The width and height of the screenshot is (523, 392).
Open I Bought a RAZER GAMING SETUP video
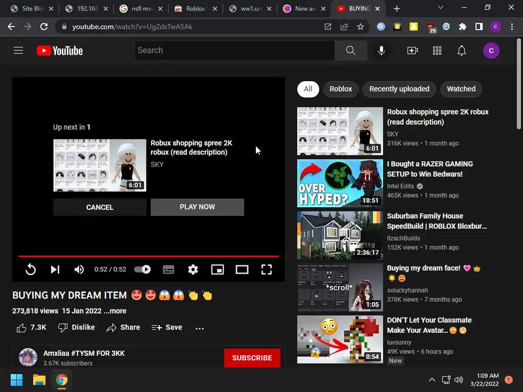point(430,169)
